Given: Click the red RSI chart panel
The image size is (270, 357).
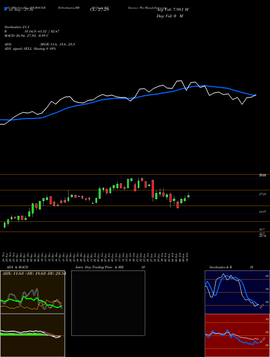Looking at the screenshot, I should pyautogui.click(x=237, y=335).
